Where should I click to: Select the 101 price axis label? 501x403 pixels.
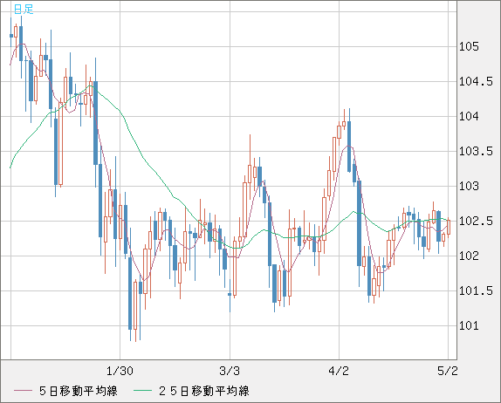[x=469, y=325]
